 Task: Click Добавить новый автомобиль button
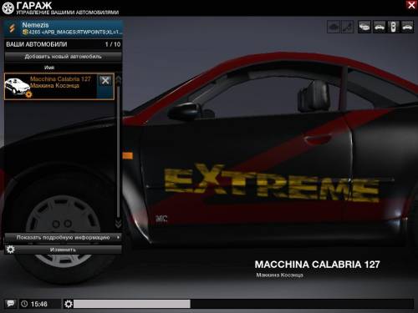(x=63, y=57)
